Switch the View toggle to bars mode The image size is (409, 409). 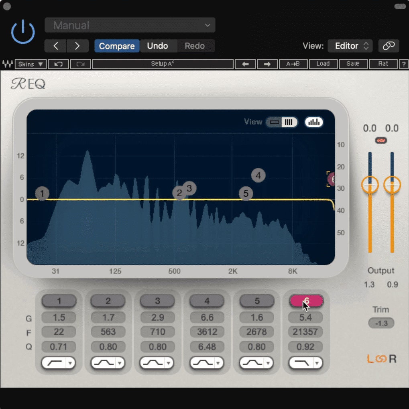(289, 122)
